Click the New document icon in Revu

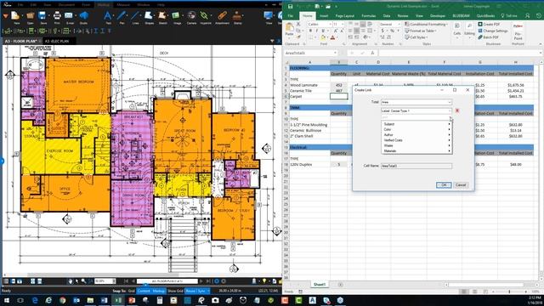(x=15, y=15)
